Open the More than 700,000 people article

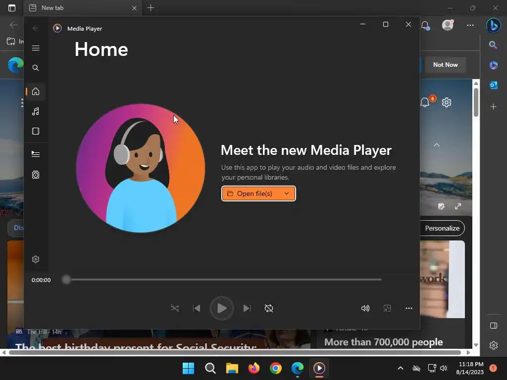pyautogui.click(x=384, y=342)
